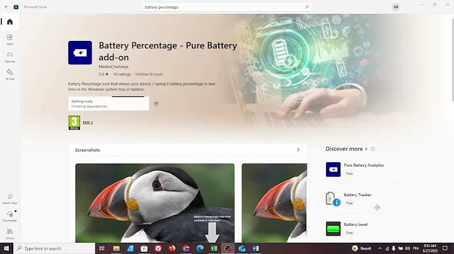The width and height of the screenshot is (454, 254).
Task: Click the Discover more heading
Action: point(344,149)
